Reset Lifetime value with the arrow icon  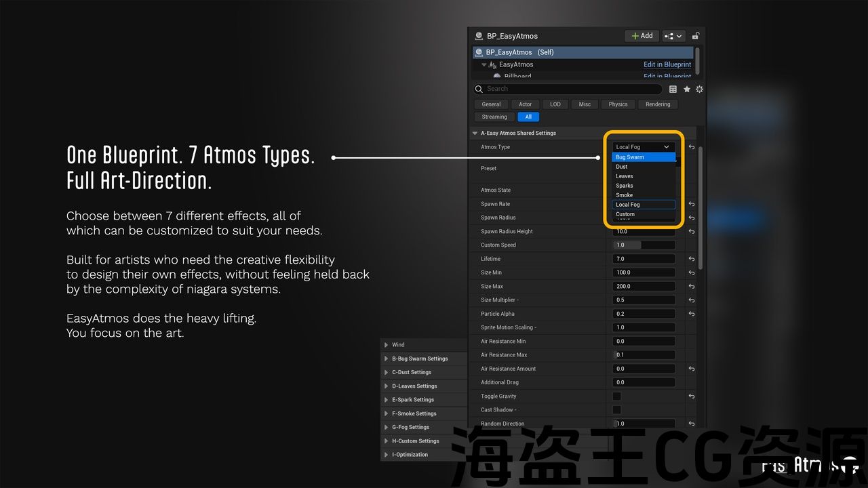point(692,259)
